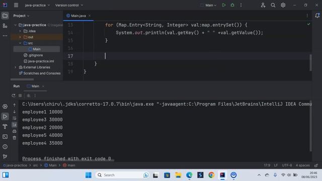Click java-practice breadcrumb in status bar
Image resolution: width=322 pixels, height=181 pixels.
(x=15, y=165)
